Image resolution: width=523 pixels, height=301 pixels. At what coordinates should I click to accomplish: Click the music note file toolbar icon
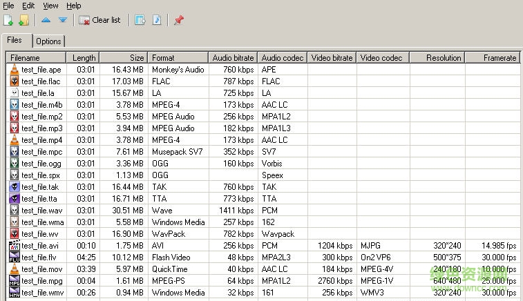[157, 20]
